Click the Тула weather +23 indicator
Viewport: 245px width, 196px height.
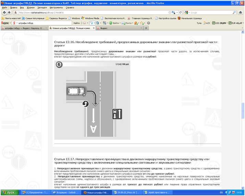(x=203, y=23)
